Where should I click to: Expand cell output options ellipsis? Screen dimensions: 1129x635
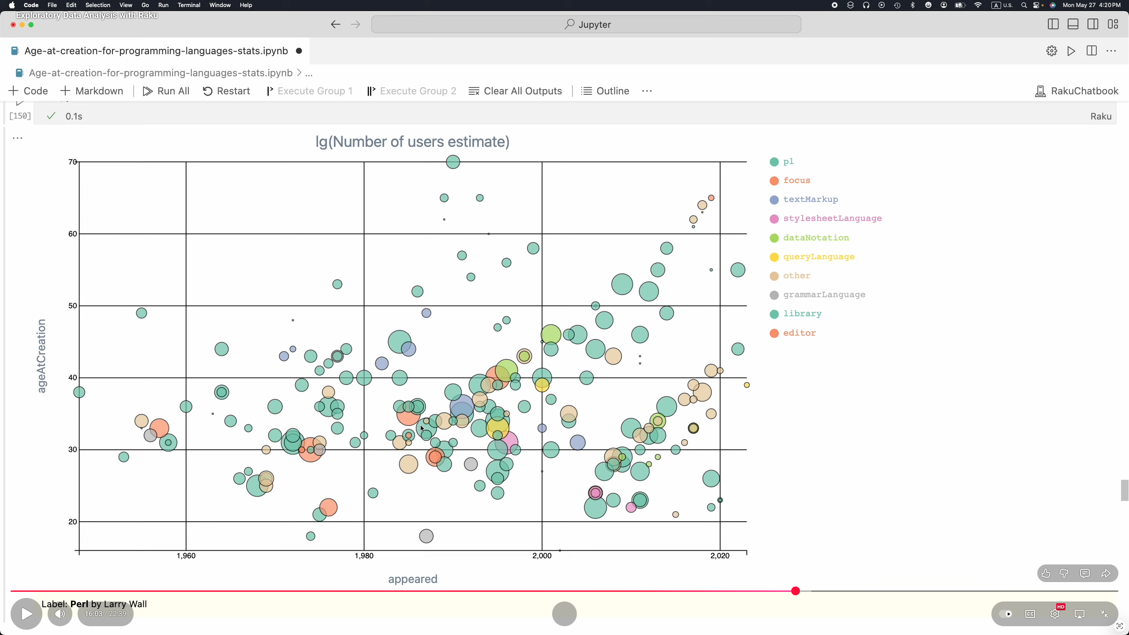click(18, 138)
